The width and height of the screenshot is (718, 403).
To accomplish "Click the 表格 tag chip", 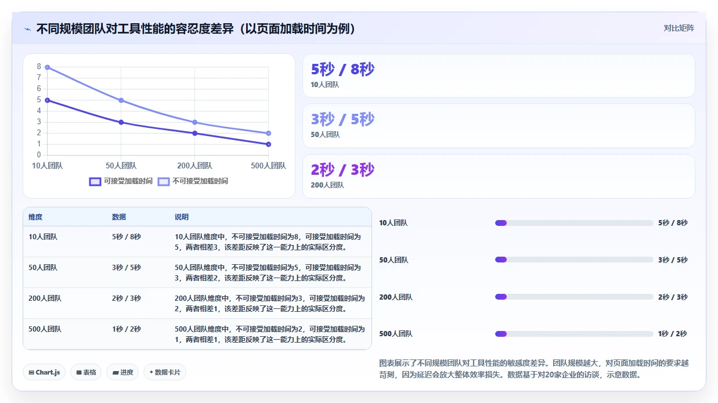I will [x=86, y=372].
